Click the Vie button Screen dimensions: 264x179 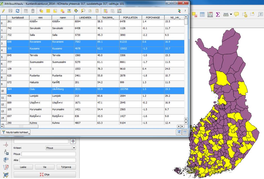(x=45, y=167)
